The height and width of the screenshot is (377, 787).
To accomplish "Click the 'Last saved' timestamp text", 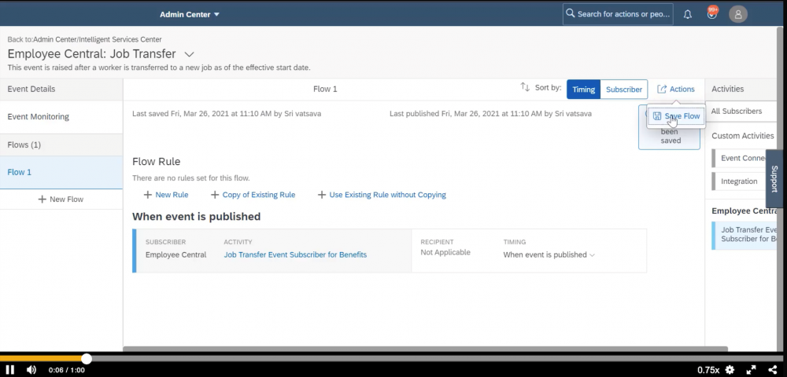I will tap(227, 114).
